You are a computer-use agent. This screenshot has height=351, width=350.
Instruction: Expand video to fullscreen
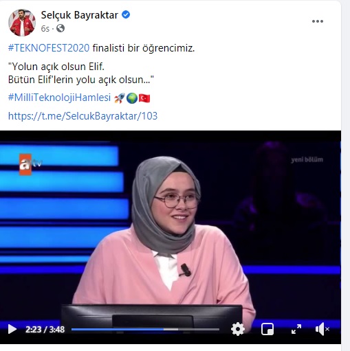coord(296,329)
